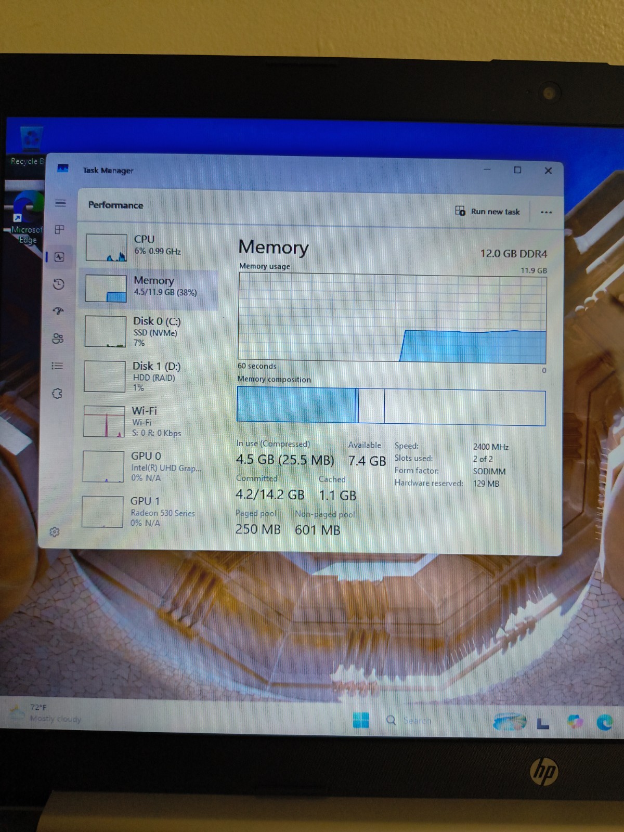Image resolution: width=624 pixels, height=832 pixels.
Task: Open the Processes page icon in sidebar
Action: click(x=60, y=229)
